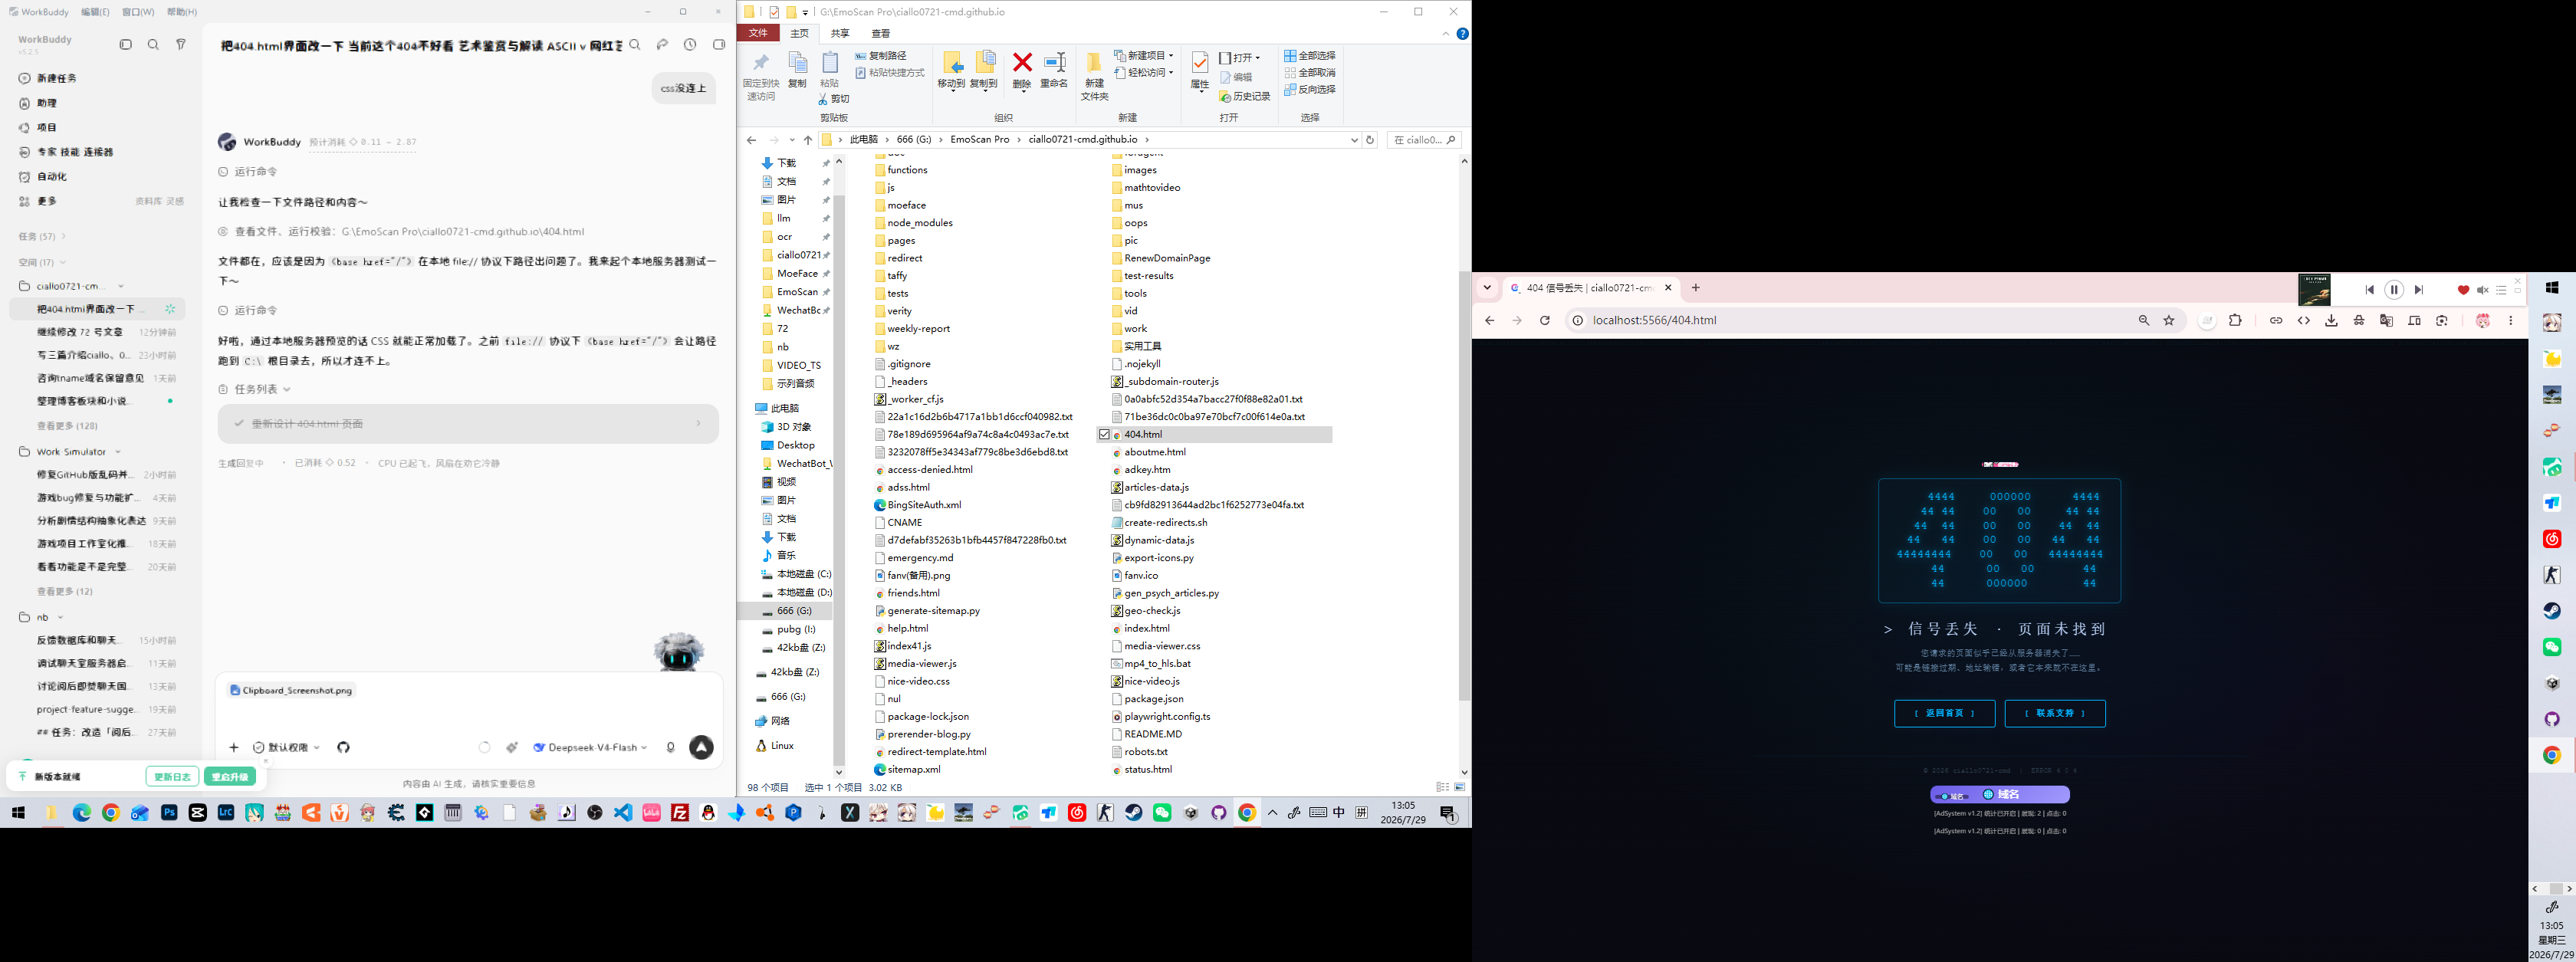This screenshot has width=2576, height=962.
Task: Toggle mute speaker in the mini music player
Action: [x=2482, y=290]
